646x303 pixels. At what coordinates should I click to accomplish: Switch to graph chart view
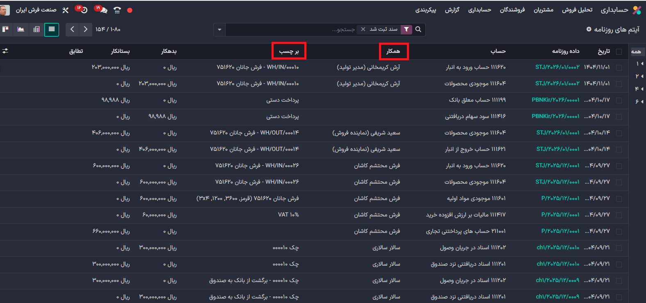pyautogui.click(x=21, y=30)
